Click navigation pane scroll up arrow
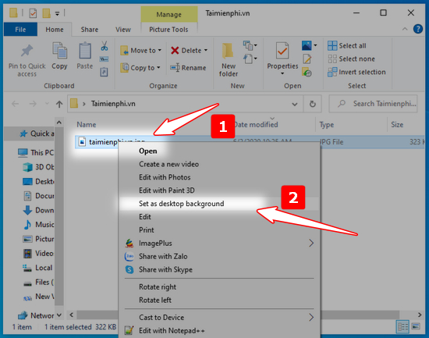Viewport: 429px width, 338px height. pyautogui.click(x=59, y=123)
